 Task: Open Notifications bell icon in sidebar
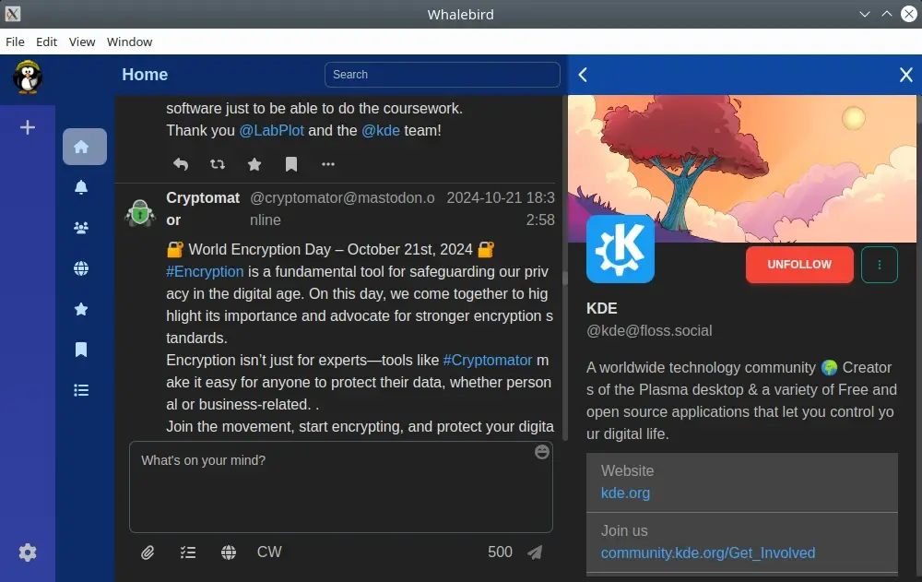click(81, 187)
